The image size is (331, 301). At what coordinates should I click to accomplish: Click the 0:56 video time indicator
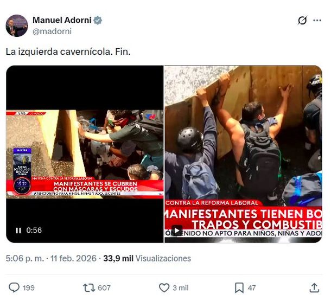pos(34,230)
